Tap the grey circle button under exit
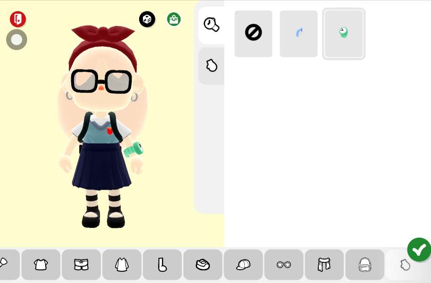Image resolution: width=431 pixels, height=283 pixels. tap(17, 40)
